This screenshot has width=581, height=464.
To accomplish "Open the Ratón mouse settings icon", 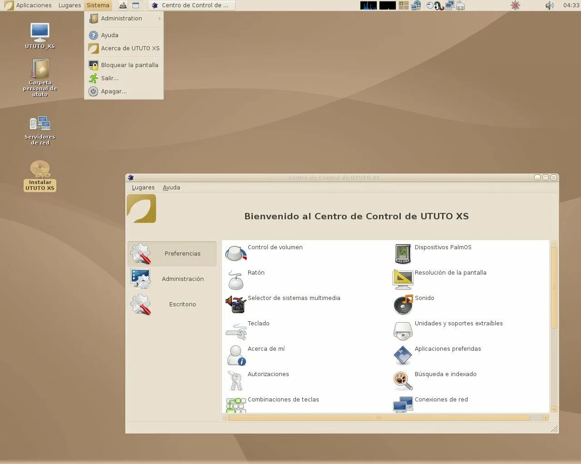I will 236,279.
